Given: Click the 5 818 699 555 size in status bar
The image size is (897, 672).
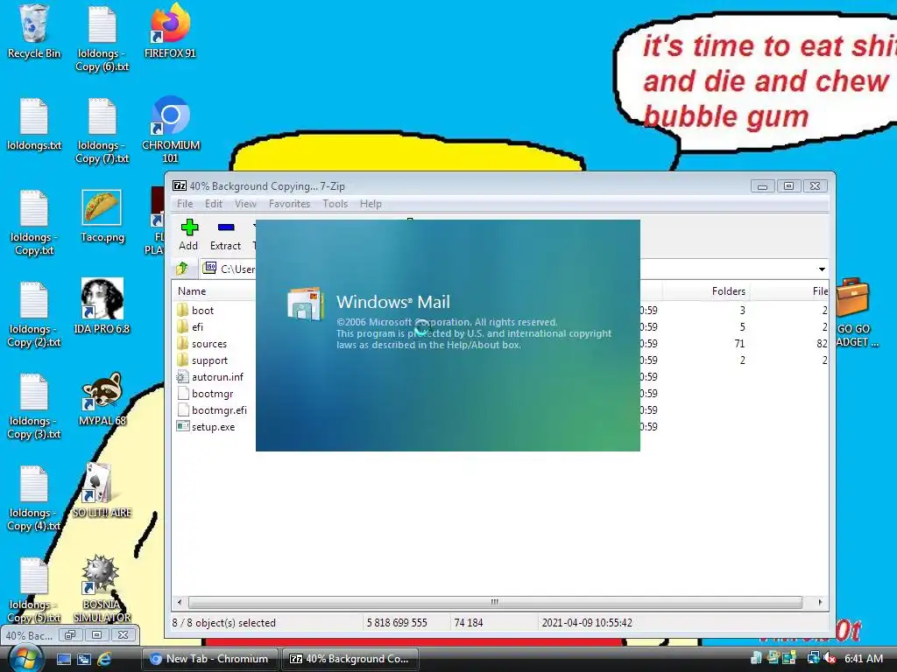Looking at the screenshot, I should coord(397,623).
